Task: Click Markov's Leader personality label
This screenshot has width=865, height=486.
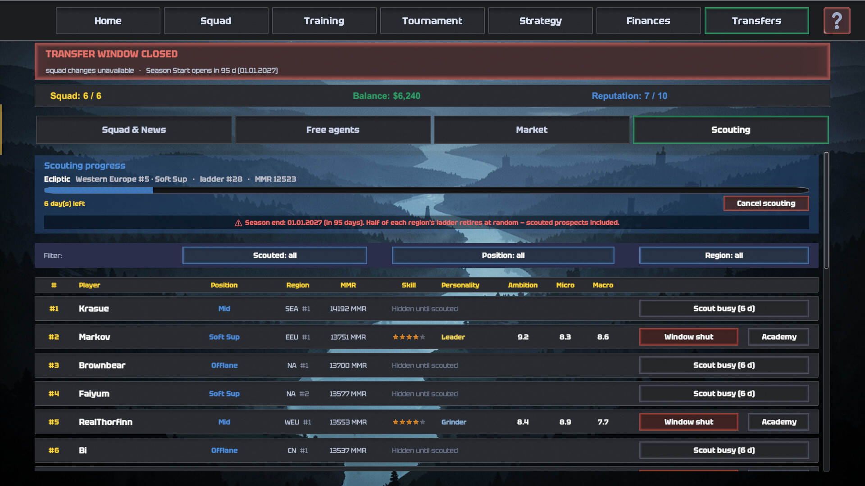Action: click(453, 337)
